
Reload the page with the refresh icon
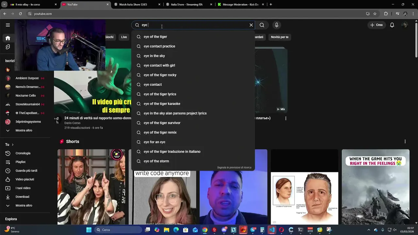coord(20,14)
